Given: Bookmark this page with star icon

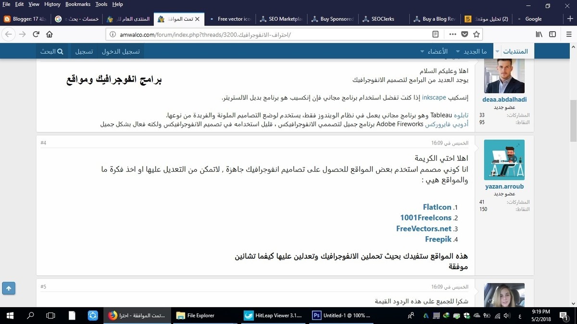Looking at the screenshot, I should (477, 34).
